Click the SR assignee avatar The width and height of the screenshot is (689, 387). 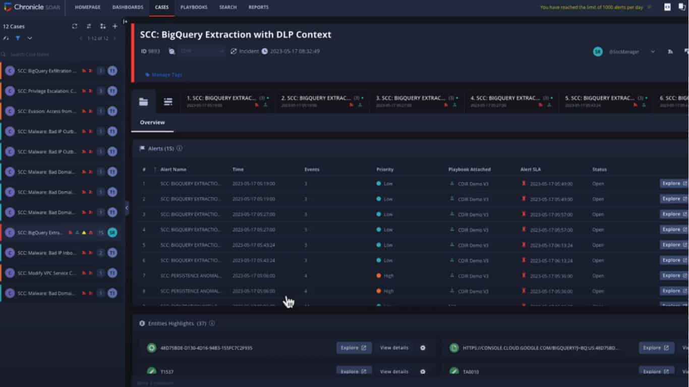click(x=598, y=51)
